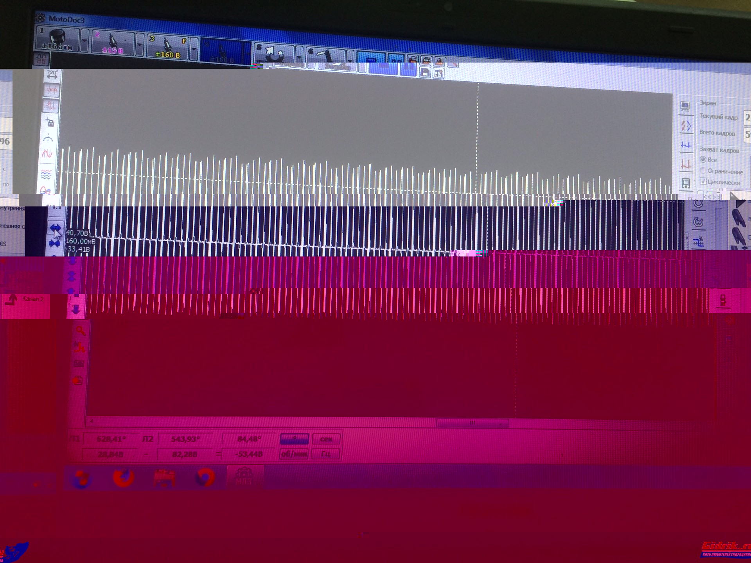Open channel 1 pressure sensor dropdown
The image size is (751, 563).
tap(84, 41)
